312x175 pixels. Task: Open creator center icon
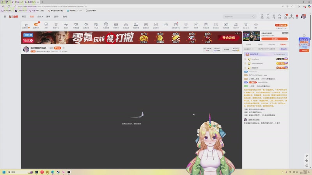(x=291, y=16)
